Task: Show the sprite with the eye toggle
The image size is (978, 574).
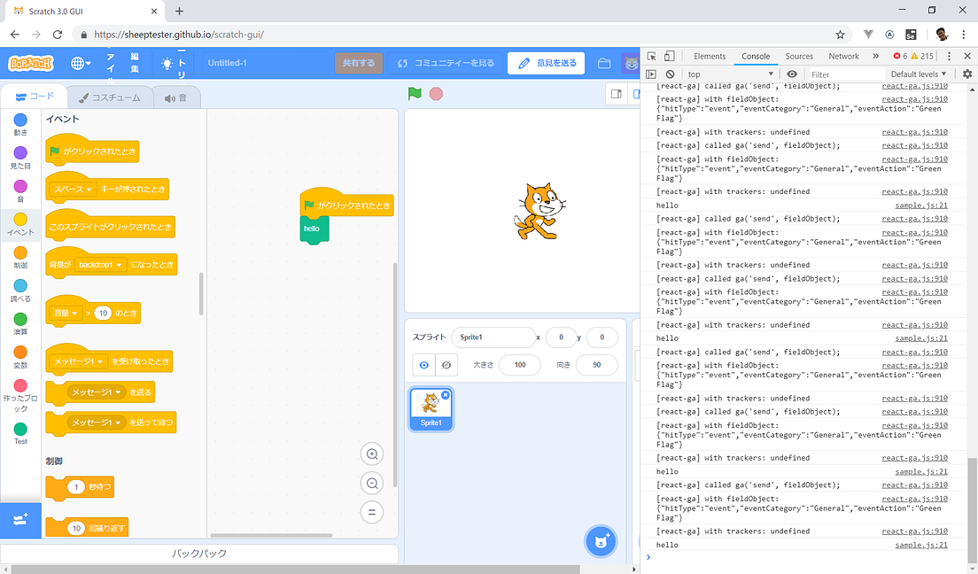Action: (423, 364)
